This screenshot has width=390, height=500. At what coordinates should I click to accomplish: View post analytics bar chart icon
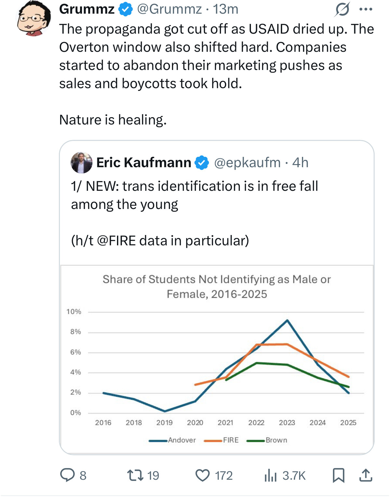click(x=270, y=475)
